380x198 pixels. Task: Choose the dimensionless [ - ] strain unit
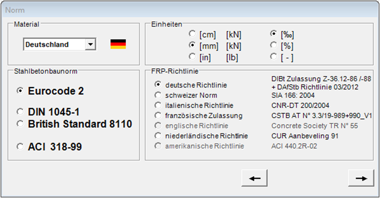point(274,57)
